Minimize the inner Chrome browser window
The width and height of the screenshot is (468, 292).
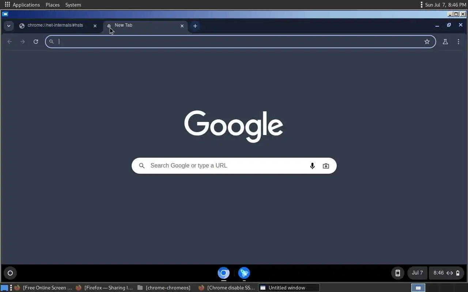pyautogui.click(x=437, y=26)
